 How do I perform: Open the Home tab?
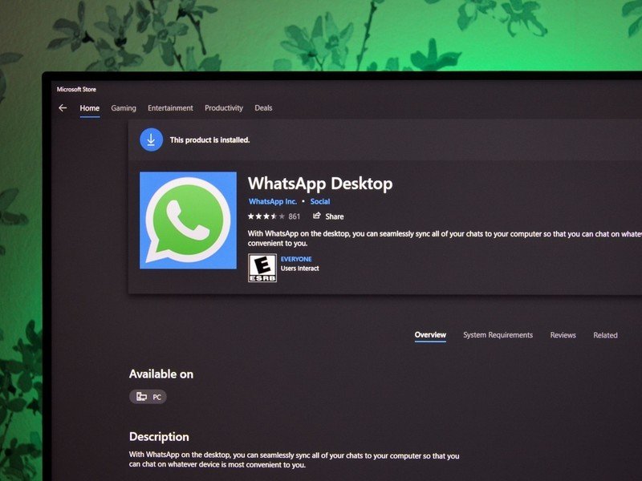tap(89, 107)
